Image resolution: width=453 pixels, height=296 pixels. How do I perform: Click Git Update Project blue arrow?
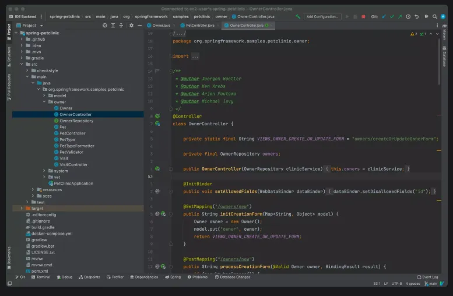point(384,17)
